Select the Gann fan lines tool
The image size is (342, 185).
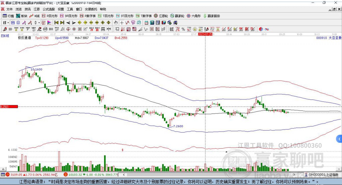(x=123, y=29)
